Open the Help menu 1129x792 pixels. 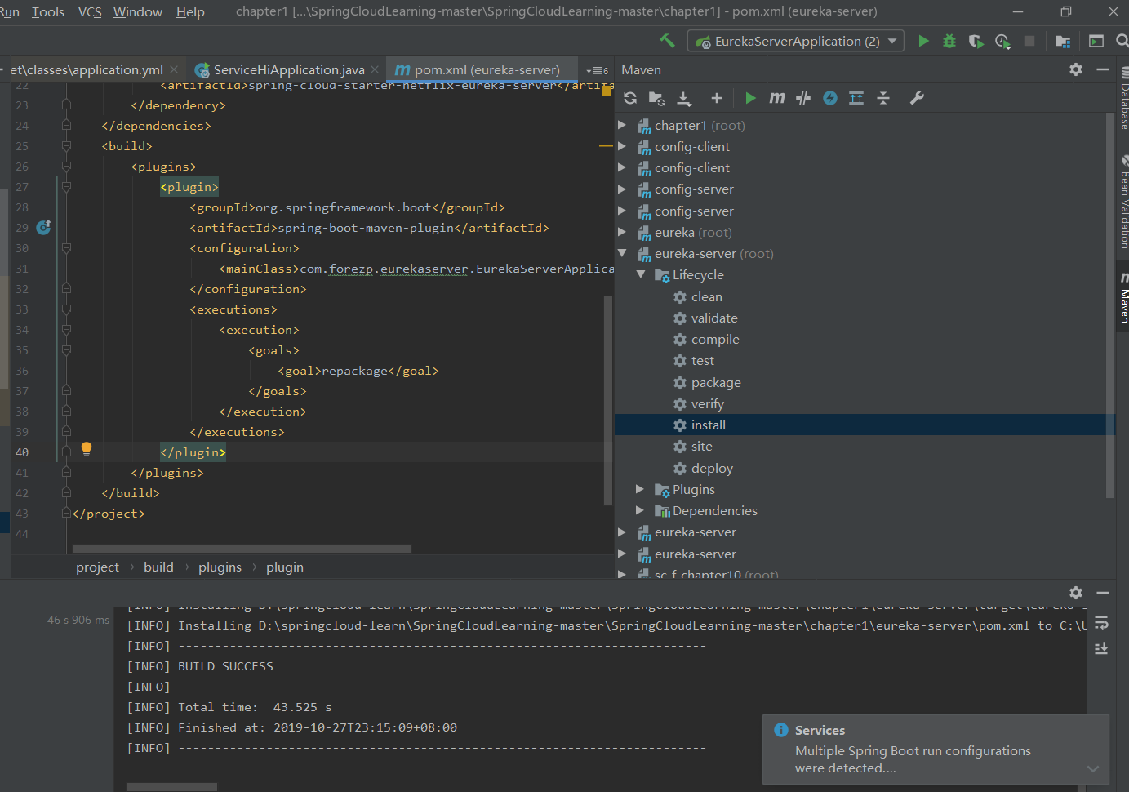tap(190, 11)
